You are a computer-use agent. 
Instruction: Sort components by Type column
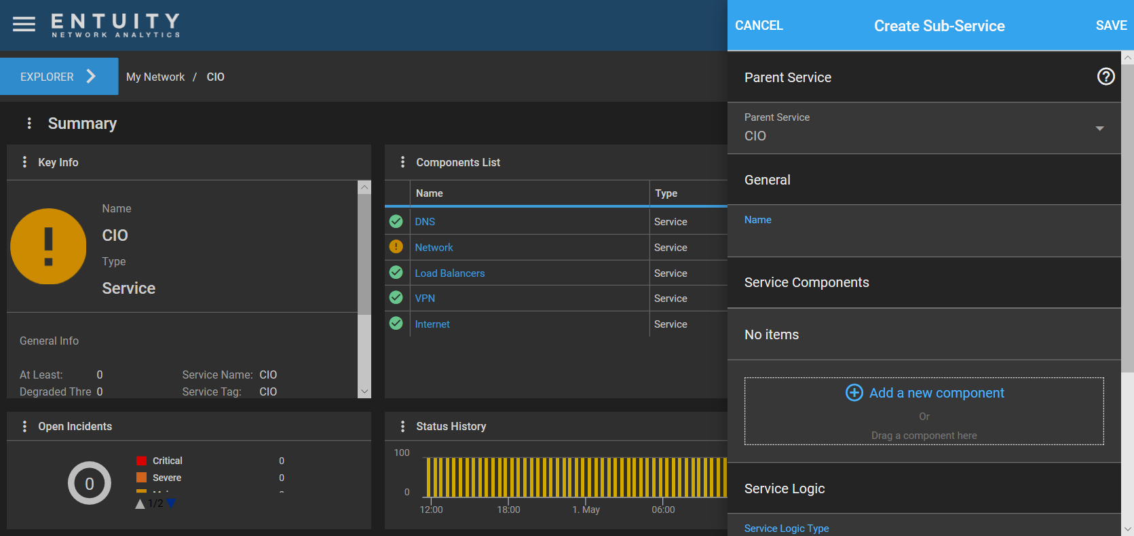pyautogui.click(x=688, y=193)
